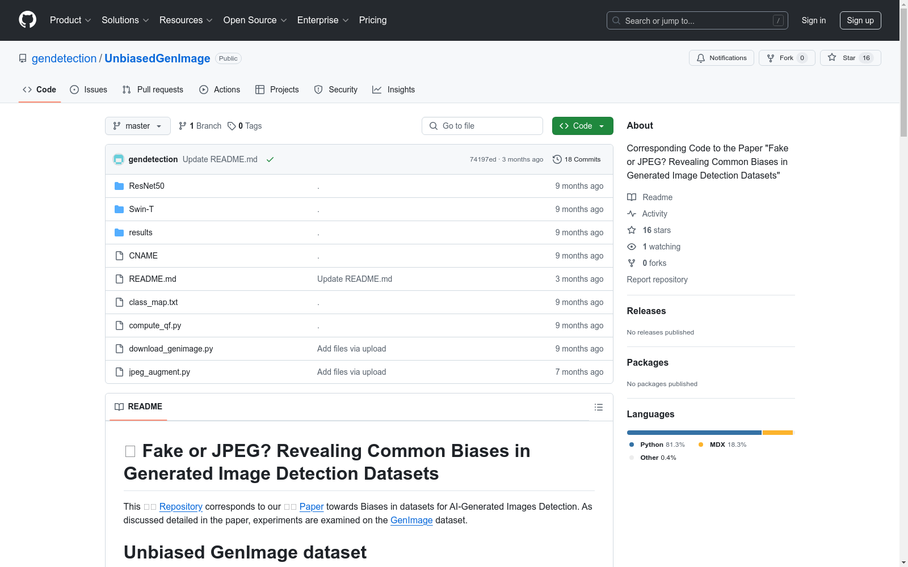Click the MDX orange language bar segment
Screen dimensions: 908x567
click(777, 433)
